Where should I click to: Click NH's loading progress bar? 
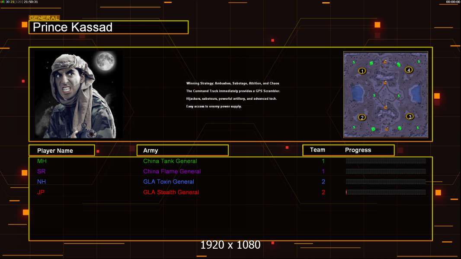click(386, 182)
